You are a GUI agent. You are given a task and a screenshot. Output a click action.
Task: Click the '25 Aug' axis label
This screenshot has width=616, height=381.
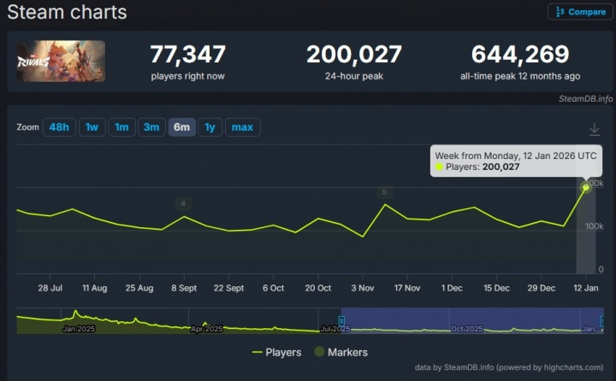(x=139, y=288)
